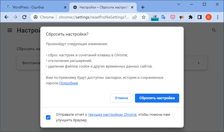Open the Extensions puzzle menu

coord(191,17)
